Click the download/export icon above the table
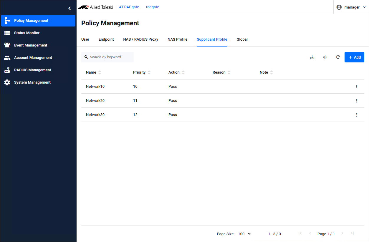Viewport: 369px width, 242px height. point(312,57)
